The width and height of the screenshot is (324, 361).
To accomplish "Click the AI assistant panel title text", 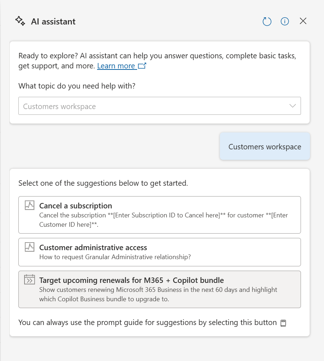I will pos(53,22).
